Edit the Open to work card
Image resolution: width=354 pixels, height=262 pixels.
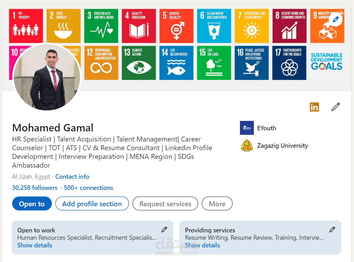(x=164, y=230)
